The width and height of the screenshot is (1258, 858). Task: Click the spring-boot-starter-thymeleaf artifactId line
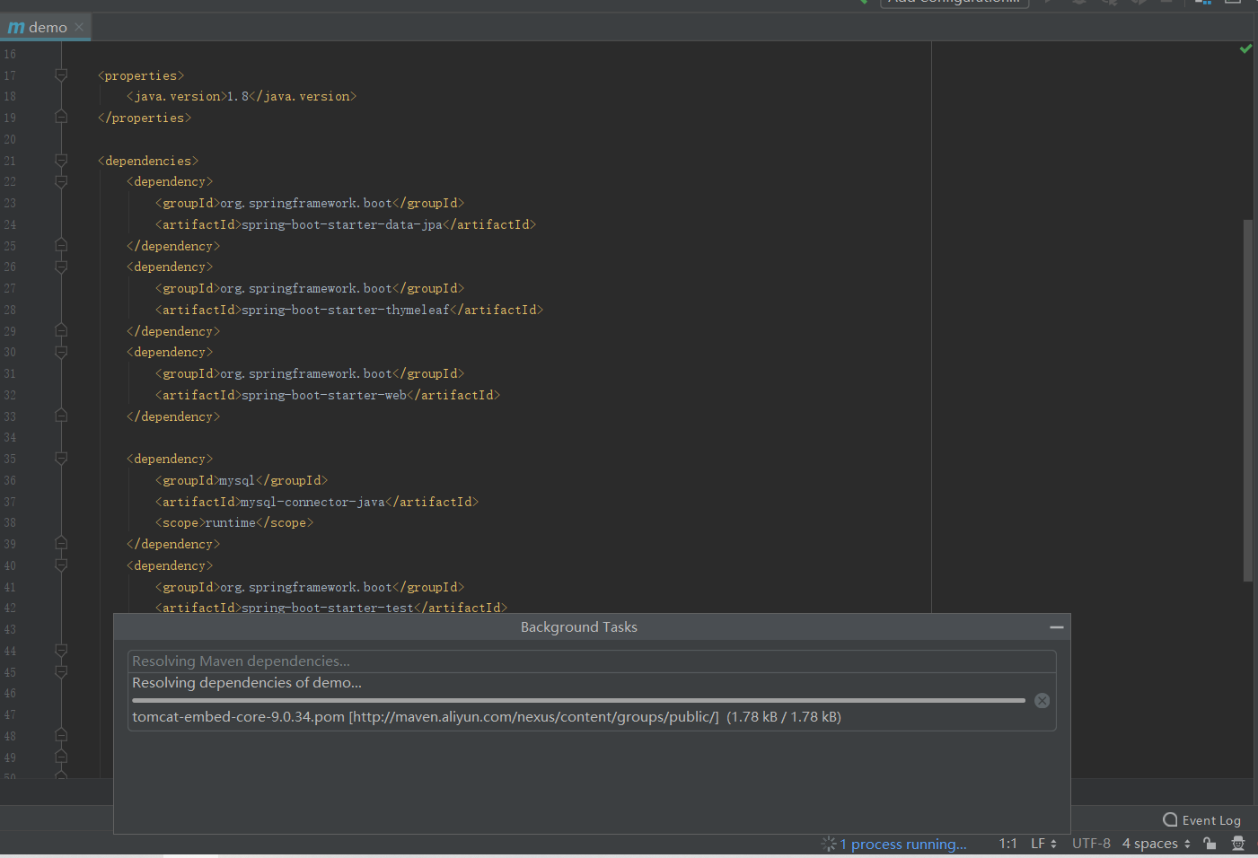tap(349, 311)
